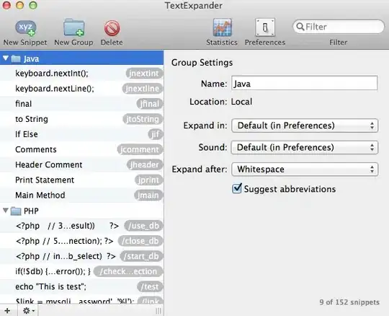Select the Print Statement snippet
Viewport: 389px width, 316px height.
pyautogui.click(x=82, y=180)
